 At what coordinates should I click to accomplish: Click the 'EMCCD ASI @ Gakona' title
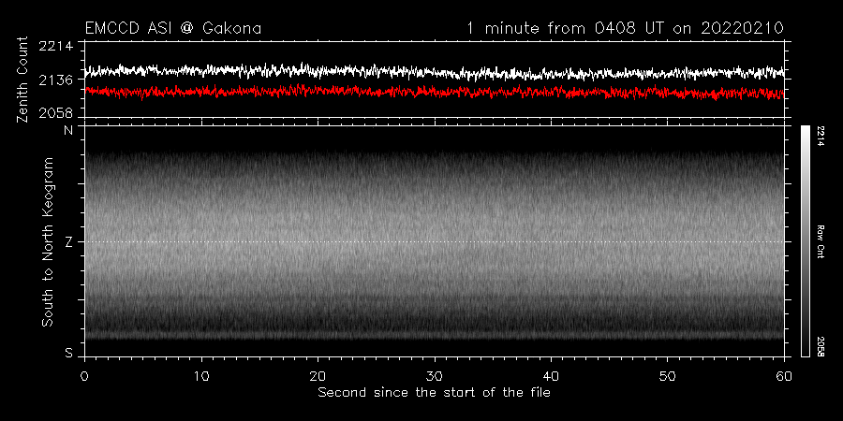pos(173,28)
